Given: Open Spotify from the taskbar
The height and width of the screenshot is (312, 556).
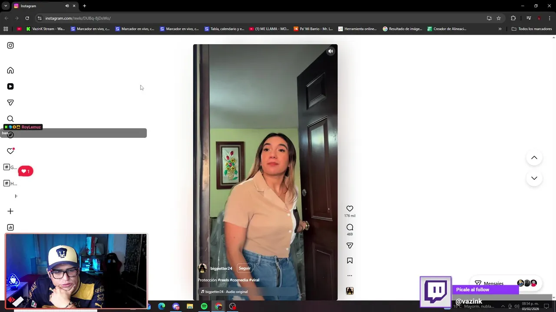Looking at the screenshot, I should pos(204,306).
